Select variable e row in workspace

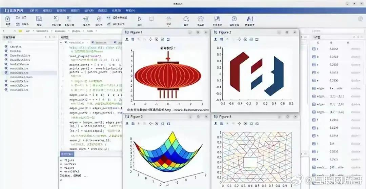click(x=337, y=81)
